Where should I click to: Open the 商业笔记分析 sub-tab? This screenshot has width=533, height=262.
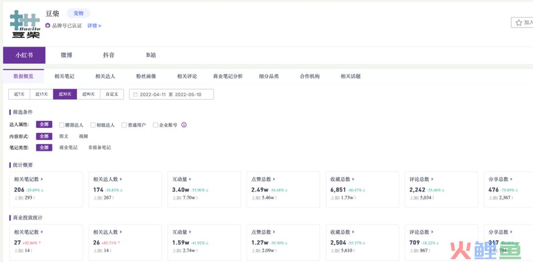pyautogui.click(x=228, y=76)
